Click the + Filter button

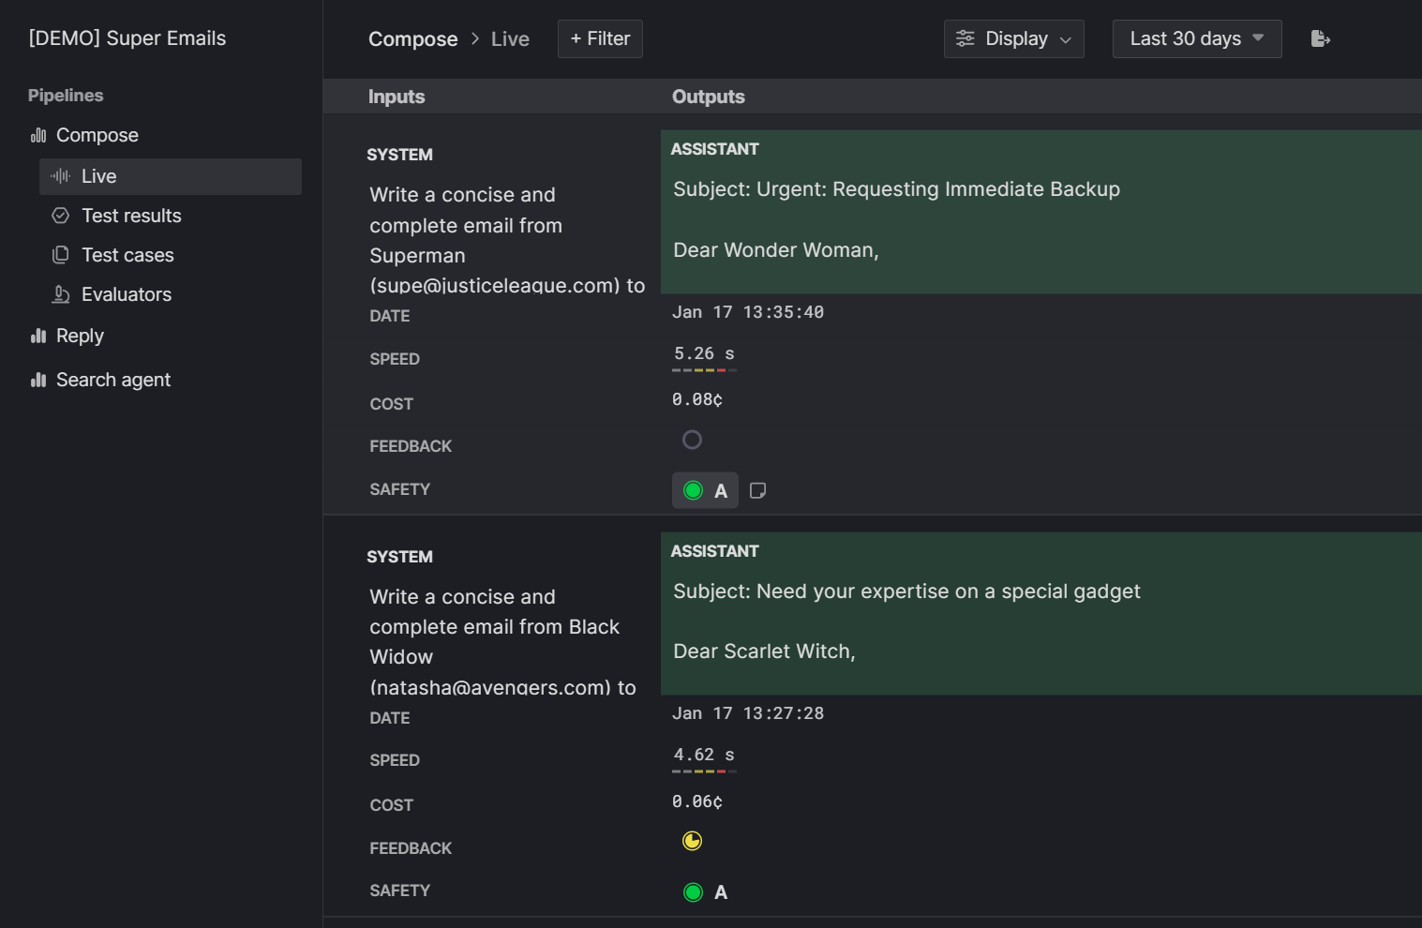coord(600,38)
